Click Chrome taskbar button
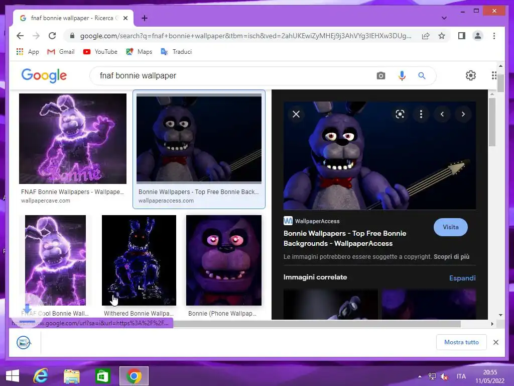514x386 pixels. (134, 376)
